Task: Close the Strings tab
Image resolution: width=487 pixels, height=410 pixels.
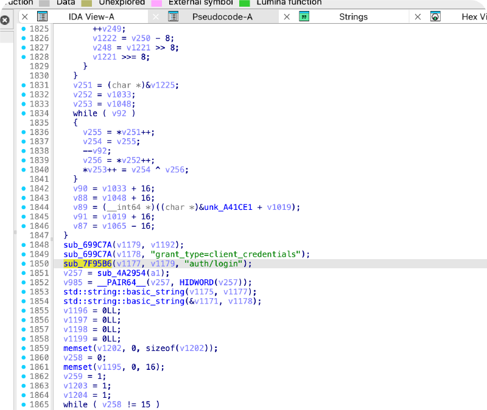Action: tap(287, 16)
